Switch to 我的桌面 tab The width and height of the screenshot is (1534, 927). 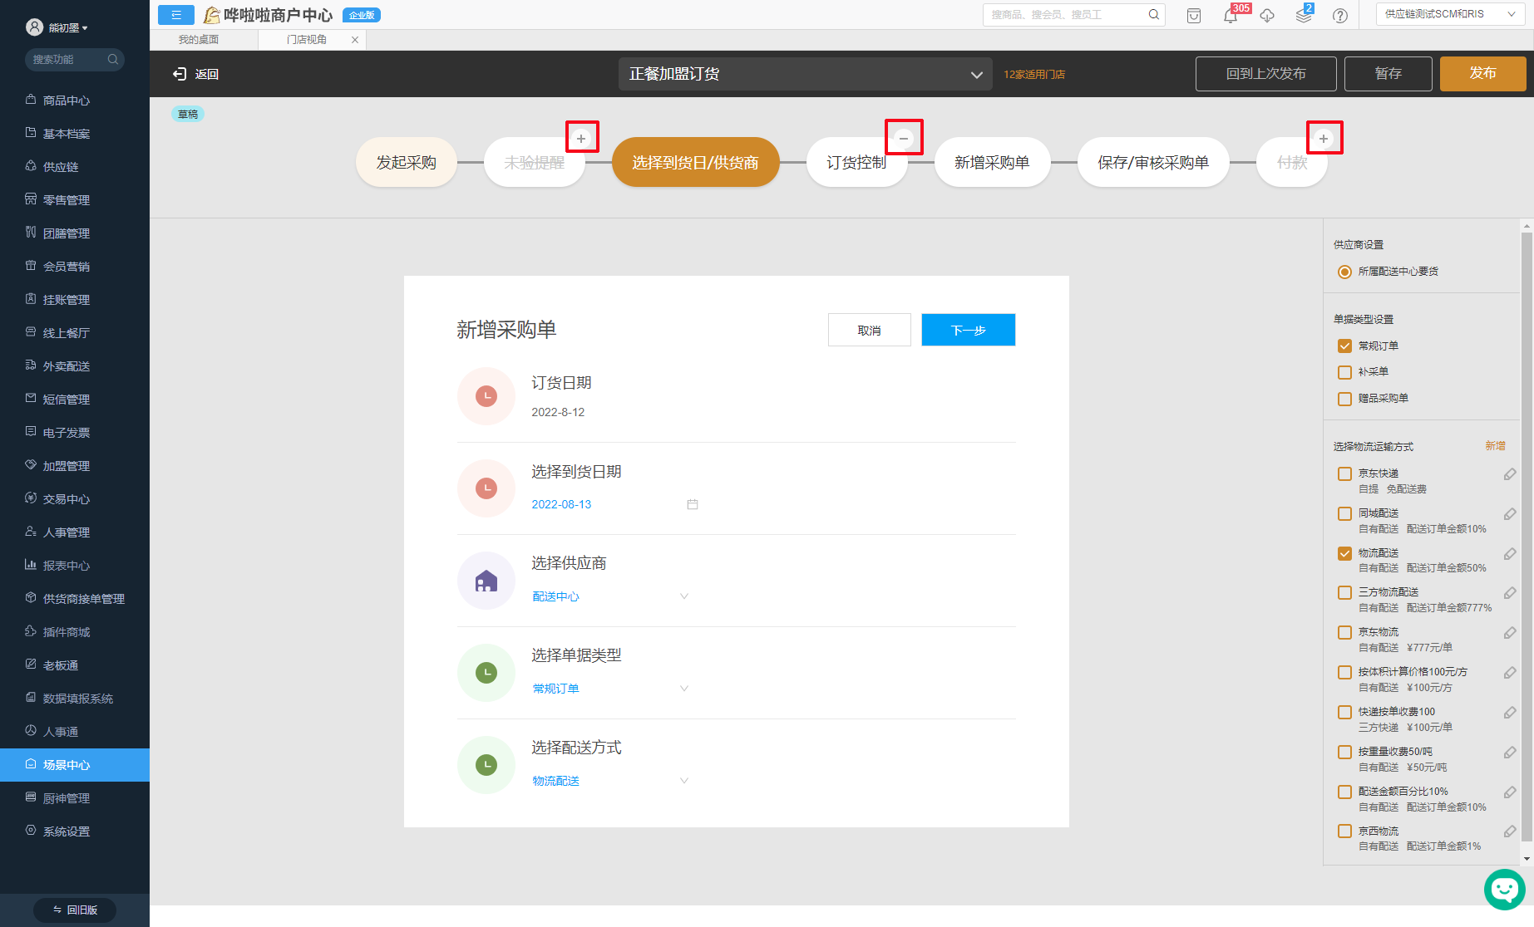click(x=199, y=40)
